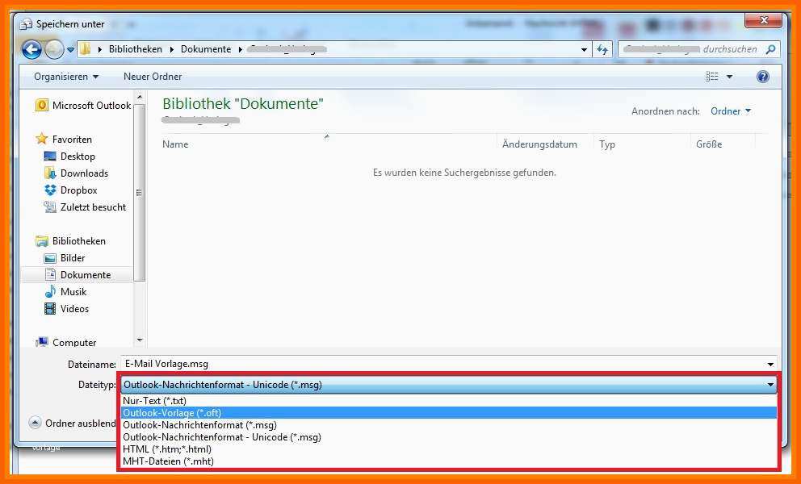Click the Zuletzt besucht icon
801x484 pixels.
coord(50,207)
